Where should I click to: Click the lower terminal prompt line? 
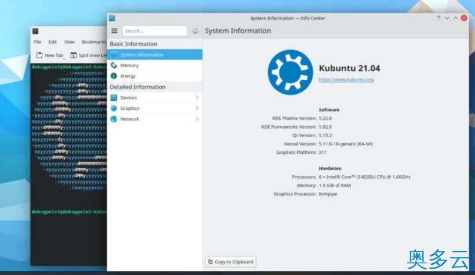tap(69, 212)
